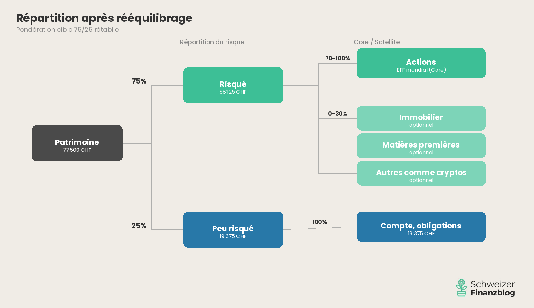Screen dimensions: 534x308
Task: Click the 100% label above the connector
Action: (319, 222)
